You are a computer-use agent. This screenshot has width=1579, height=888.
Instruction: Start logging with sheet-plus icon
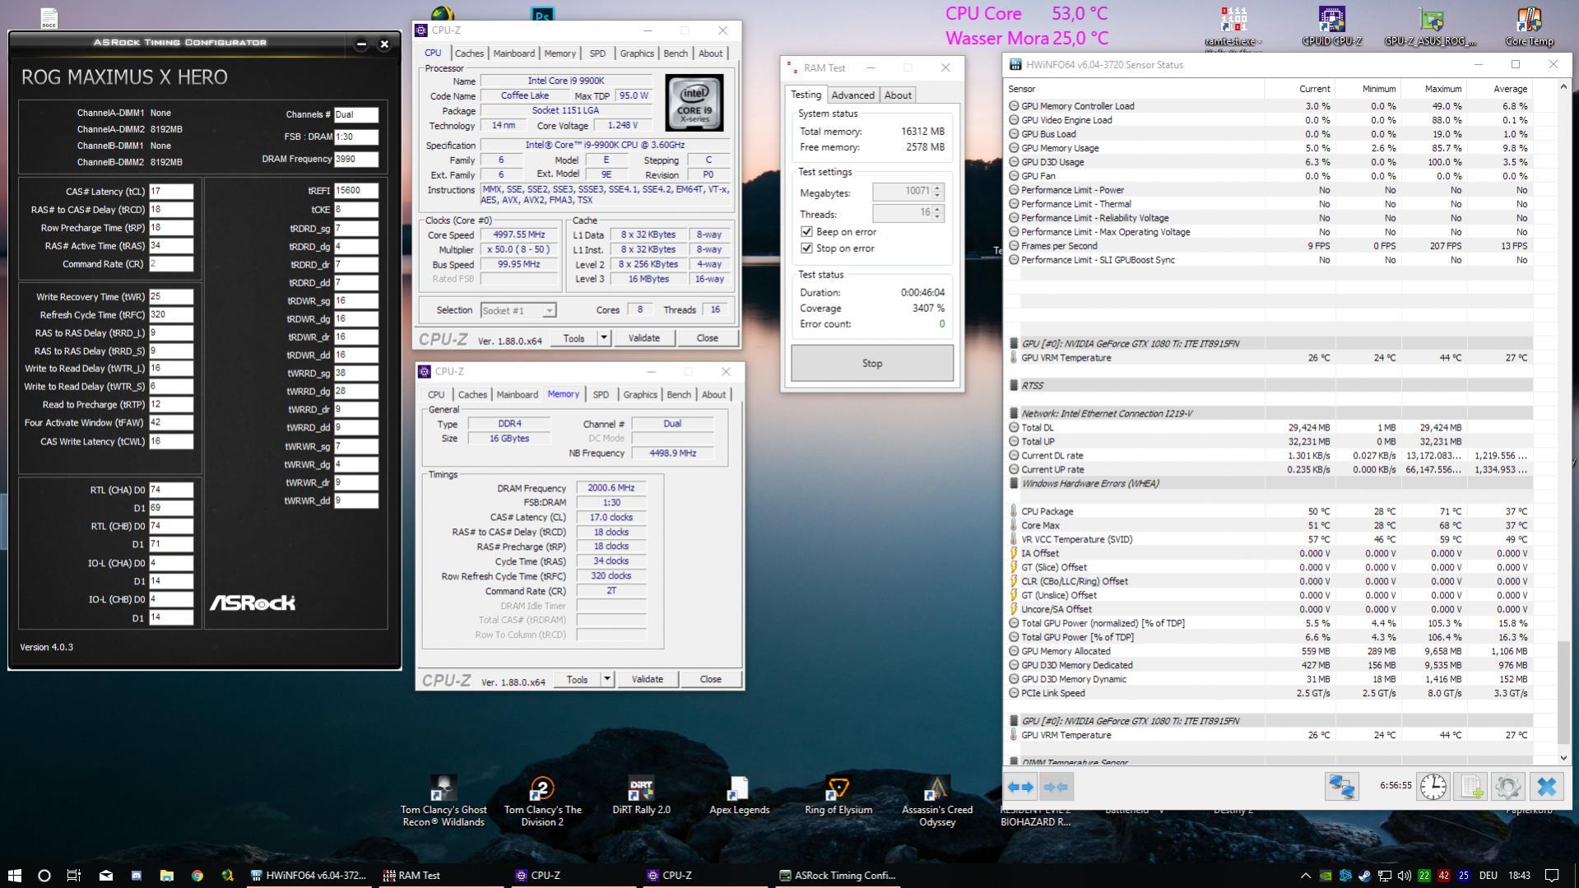[1471, 787]
